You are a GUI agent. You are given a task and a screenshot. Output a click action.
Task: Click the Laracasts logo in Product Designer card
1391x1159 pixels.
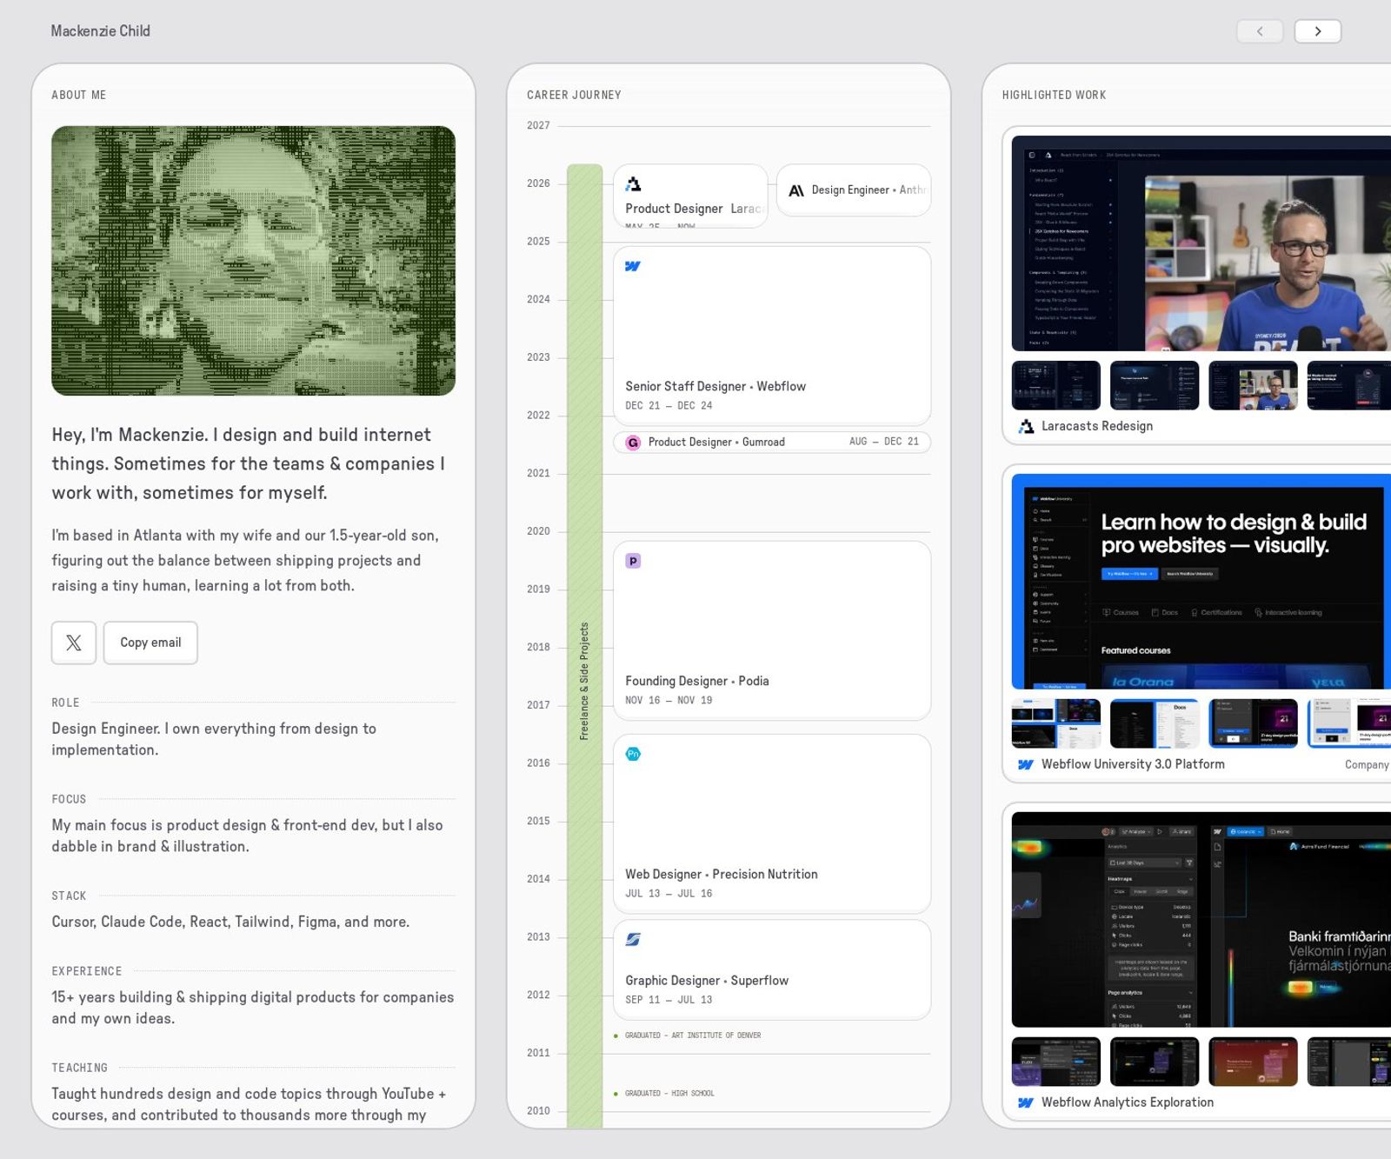[634, 183]
